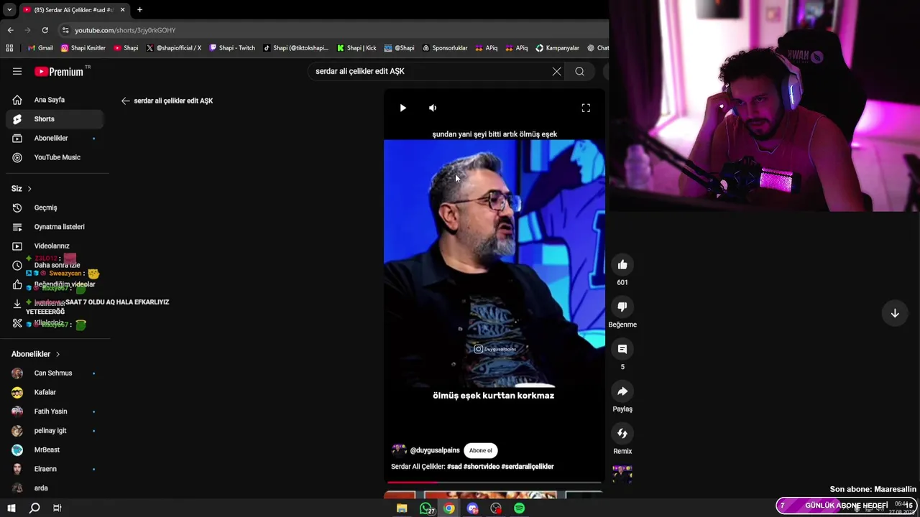Play the paused Shorts video

click(402, 108)
